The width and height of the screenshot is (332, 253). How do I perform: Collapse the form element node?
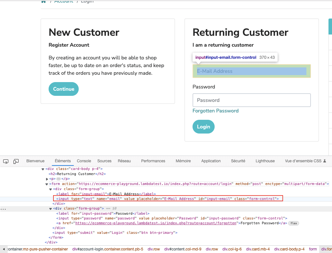(47, 184)
